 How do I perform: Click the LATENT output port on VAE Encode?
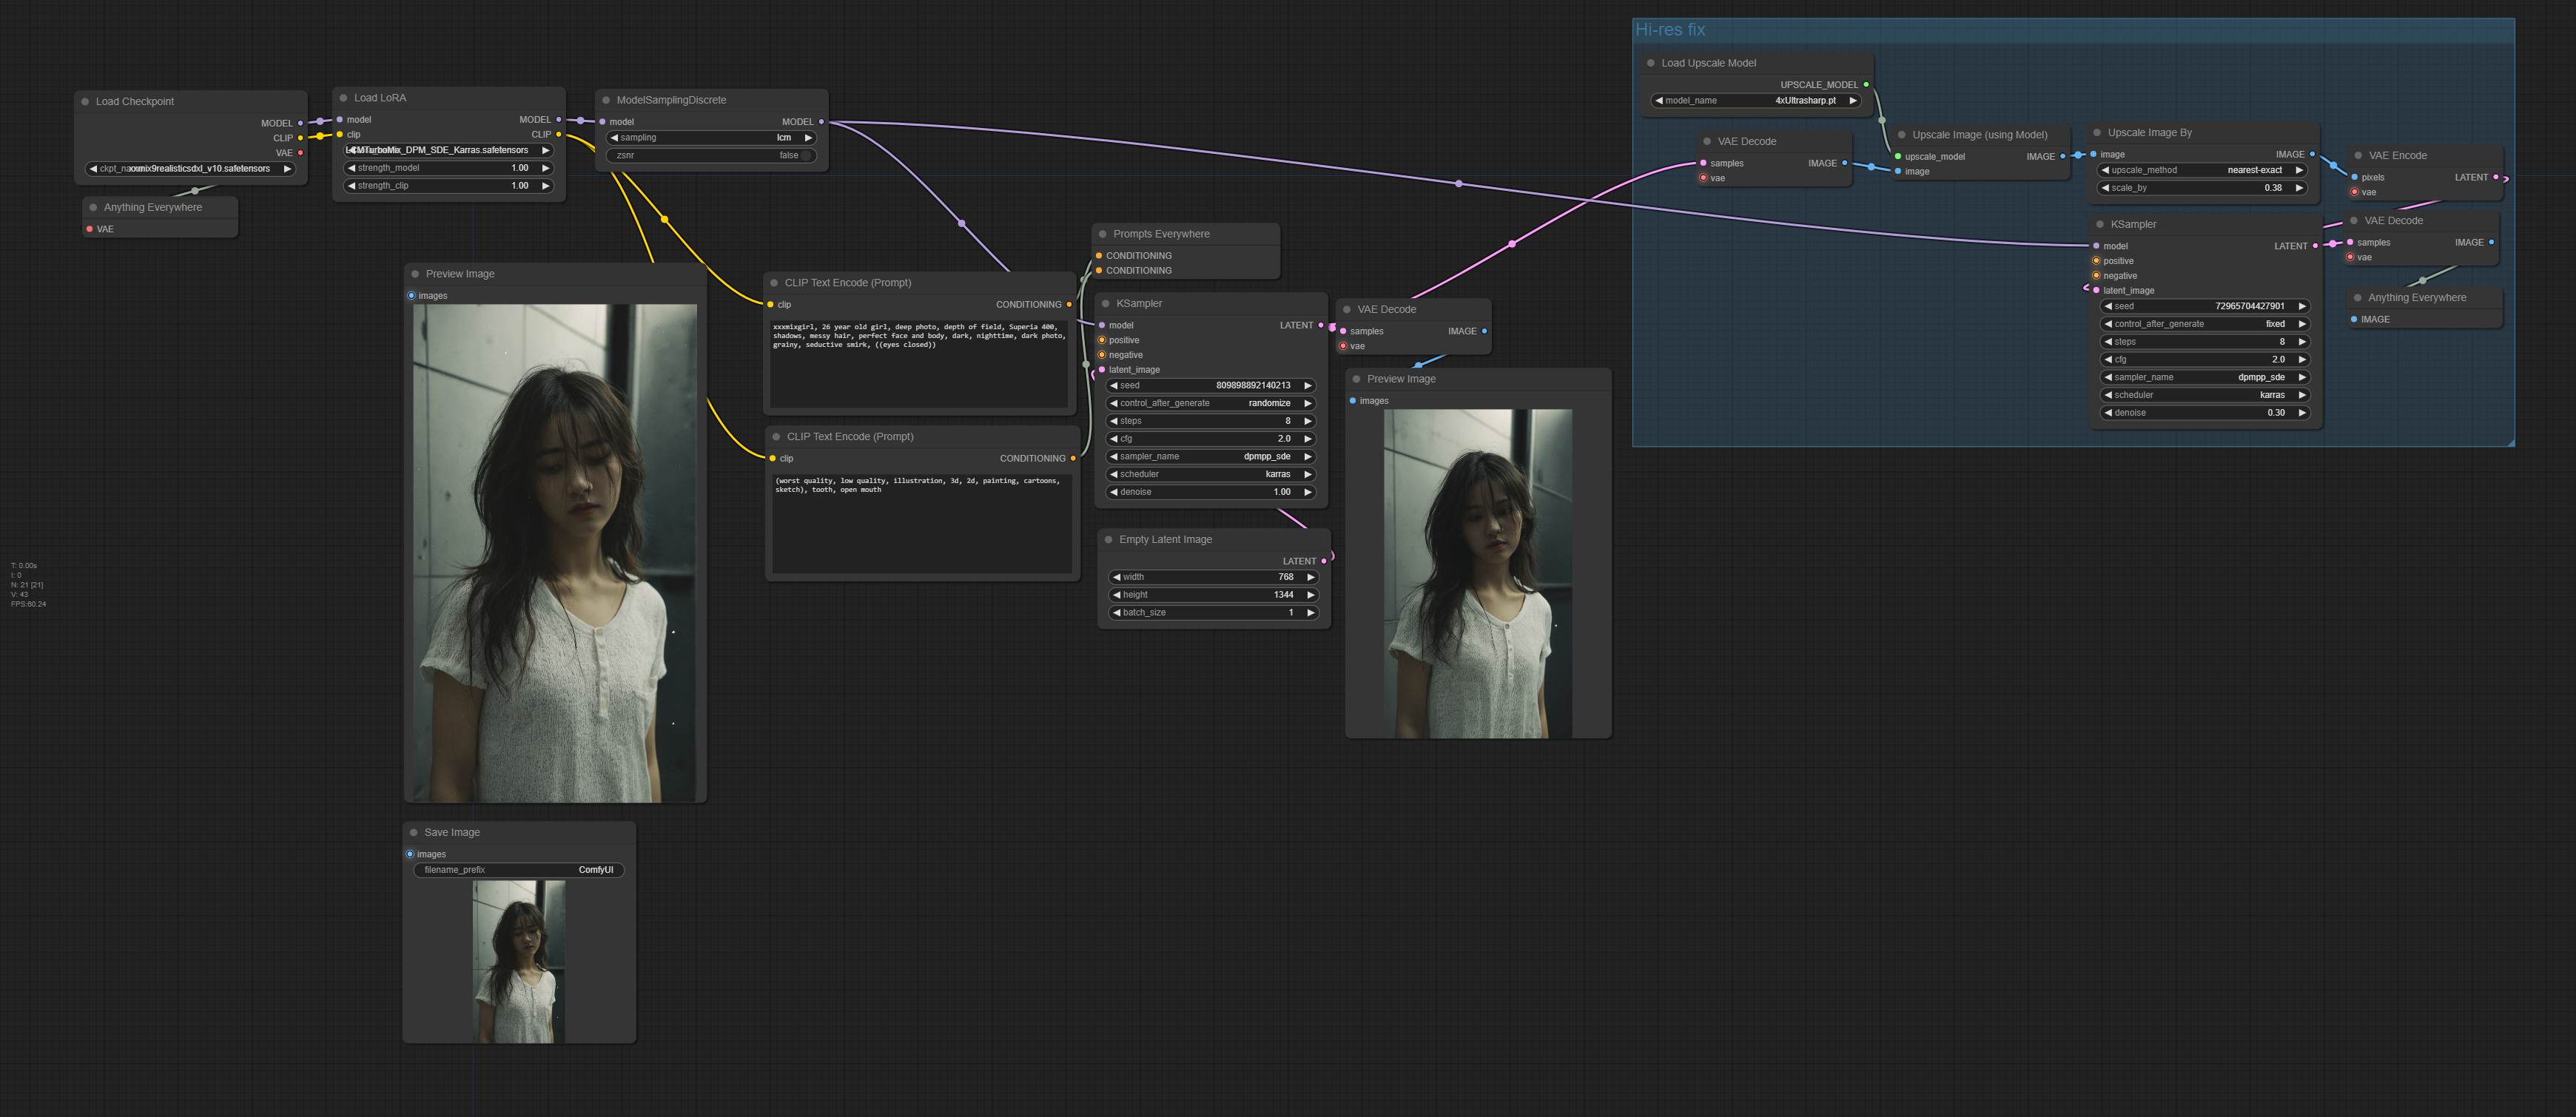tap(2496, 177)
